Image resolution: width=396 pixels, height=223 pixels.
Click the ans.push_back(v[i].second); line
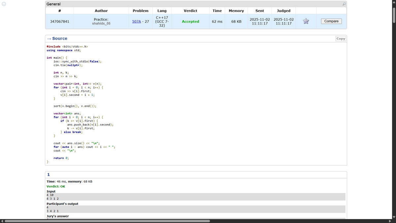click(90, 125)
